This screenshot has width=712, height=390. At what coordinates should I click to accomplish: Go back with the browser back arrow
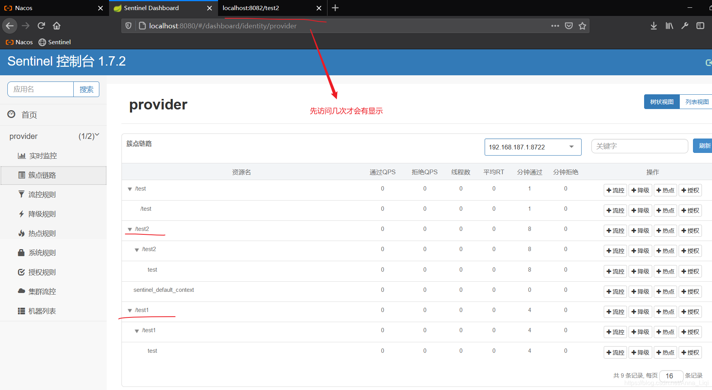pos(10,26)
